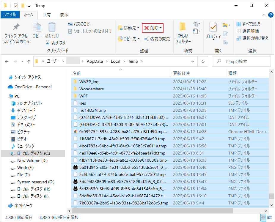Open the Quick Access toolbar customize dropdown
The height and width of the screenshot is (222, 275).
pos(29,6)
